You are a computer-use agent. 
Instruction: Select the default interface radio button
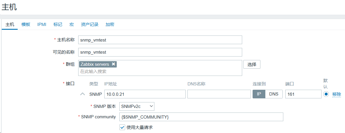click(326, 94)
